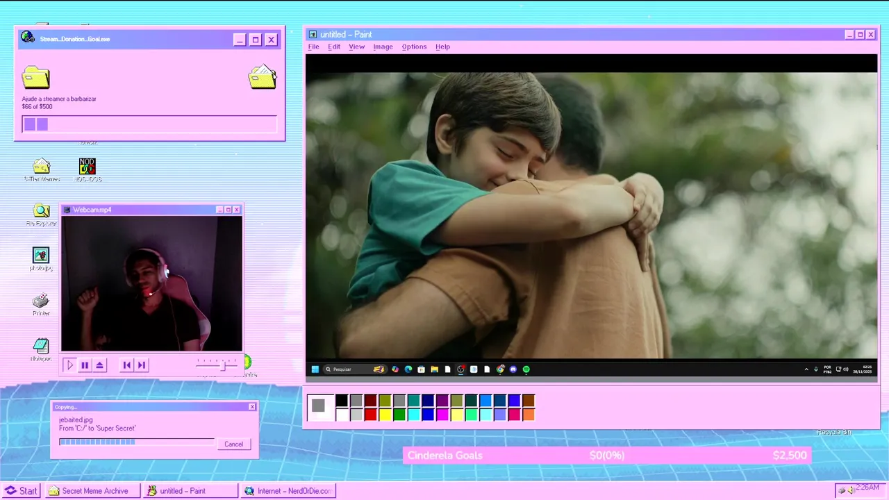
Task: Click the Windows 11 Start logo inside the Paint canvas
Action: coord(315,369)
